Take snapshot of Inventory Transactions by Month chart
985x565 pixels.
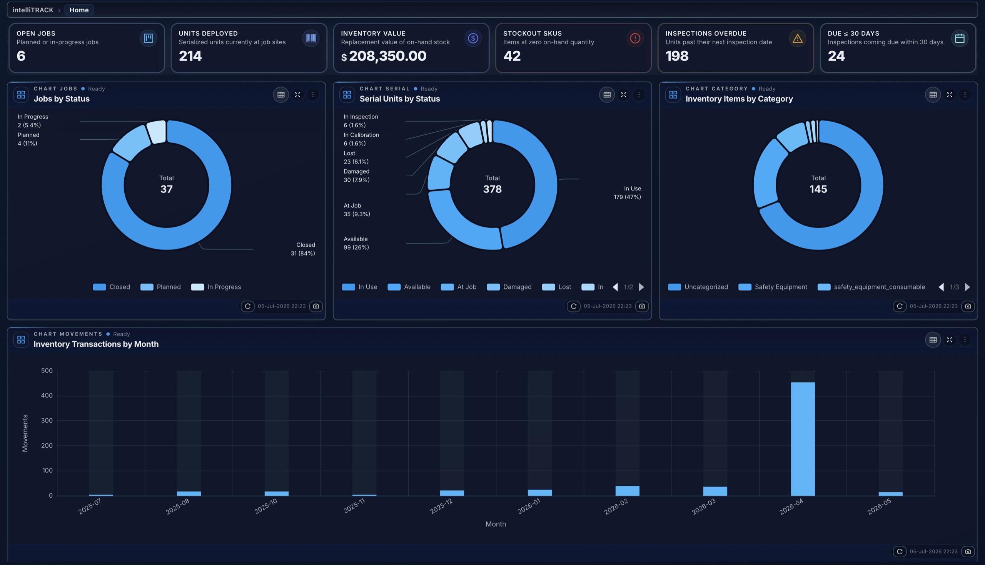tap(968, 552)
